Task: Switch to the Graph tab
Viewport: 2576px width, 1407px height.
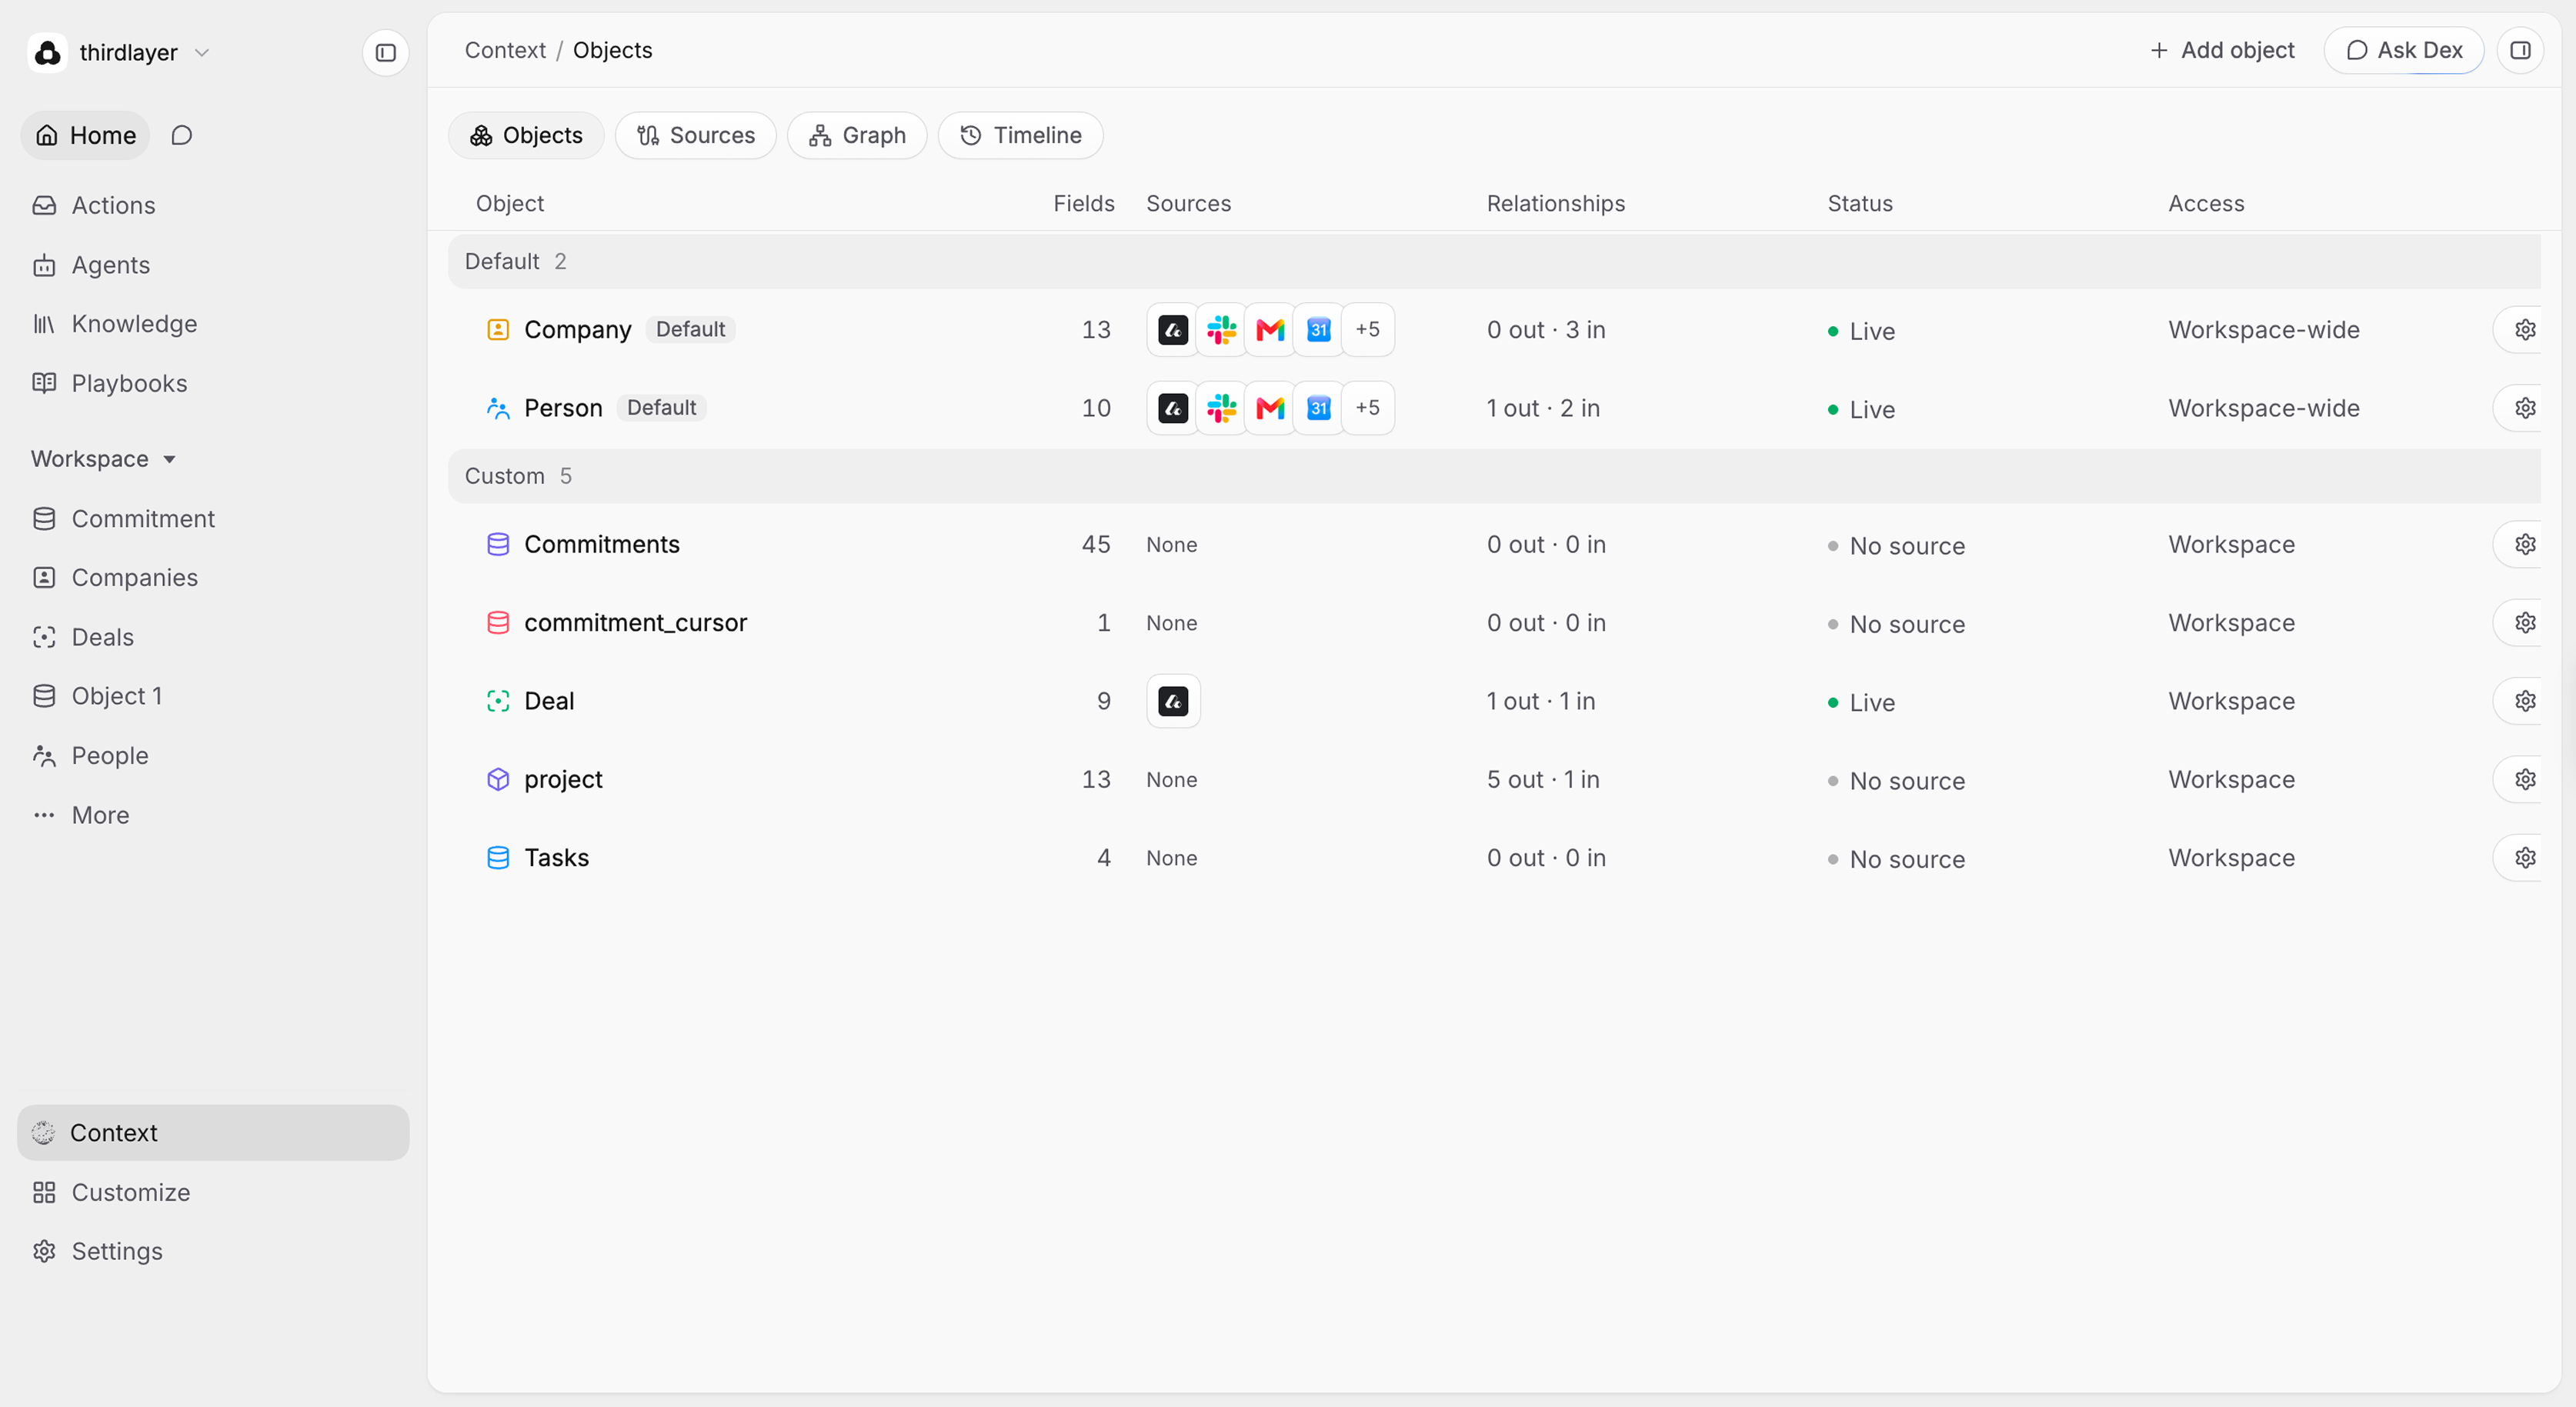Action: [857, 136]
